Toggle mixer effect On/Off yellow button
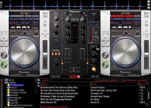This screenshot has width=151, height=108. click(x=94, y=69)
